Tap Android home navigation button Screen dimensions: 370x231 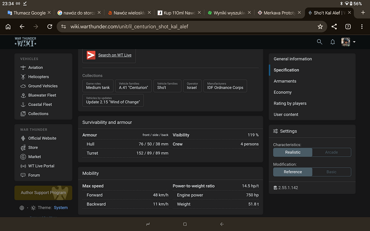185,224
